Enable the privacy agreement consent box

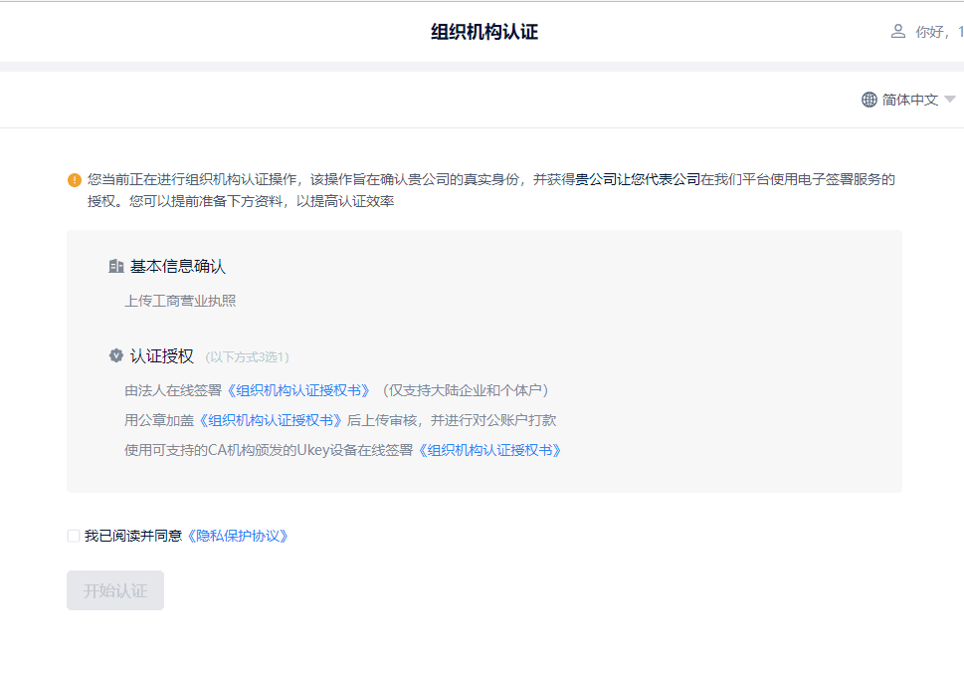click(x=73, y=536)
